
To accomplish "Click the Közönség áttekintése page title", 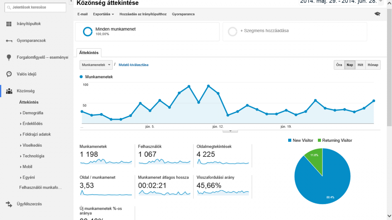I will 107,3.
